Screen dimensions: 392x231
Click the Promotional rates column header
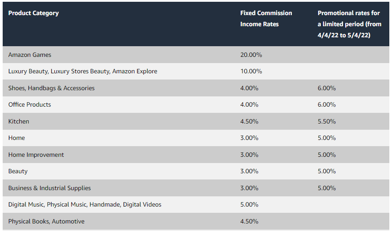tap(349, 24)
